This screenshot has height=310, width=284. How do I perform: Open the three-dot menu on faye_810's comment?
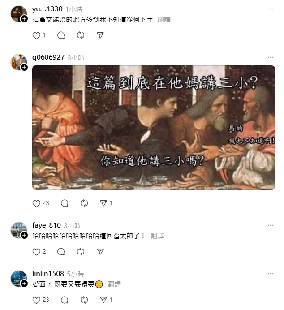pyautogui.click(x=271, y=225)
